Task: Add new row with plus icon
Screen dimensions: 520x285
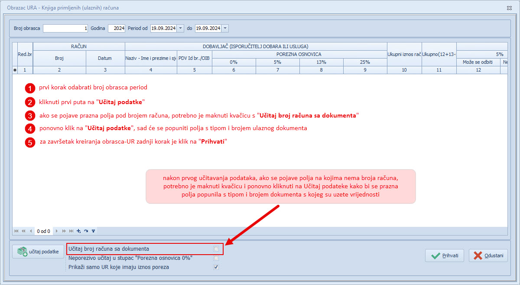Action: point(78,231)
